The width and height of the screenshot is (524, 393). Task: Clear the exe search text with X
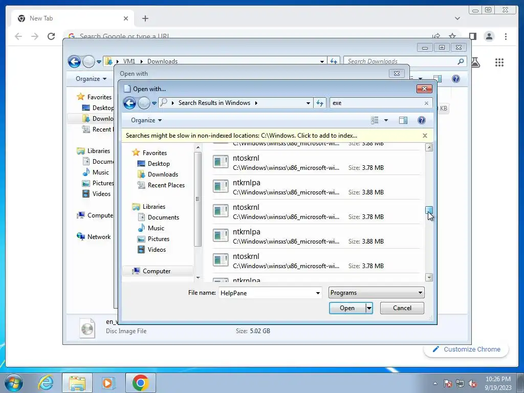(x=426, y=103)
